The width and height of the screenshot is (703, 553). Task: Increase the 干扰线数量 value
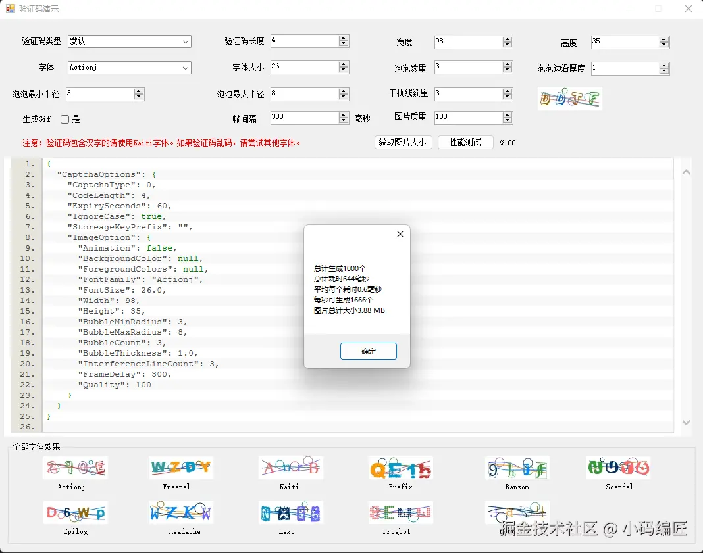508,91
